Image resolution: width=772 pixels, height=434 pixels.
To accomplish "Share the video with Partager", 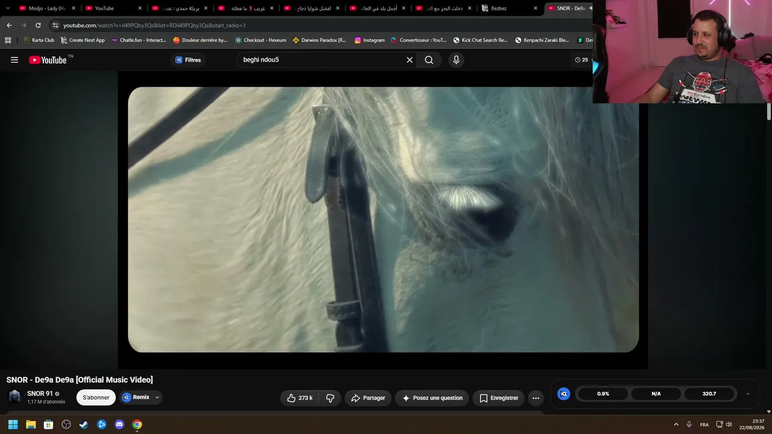I will [368, 398].
